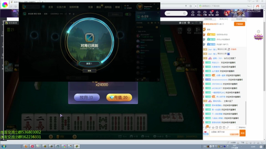
Task: Decline the found match button
Action: click(x=89, y=71)
